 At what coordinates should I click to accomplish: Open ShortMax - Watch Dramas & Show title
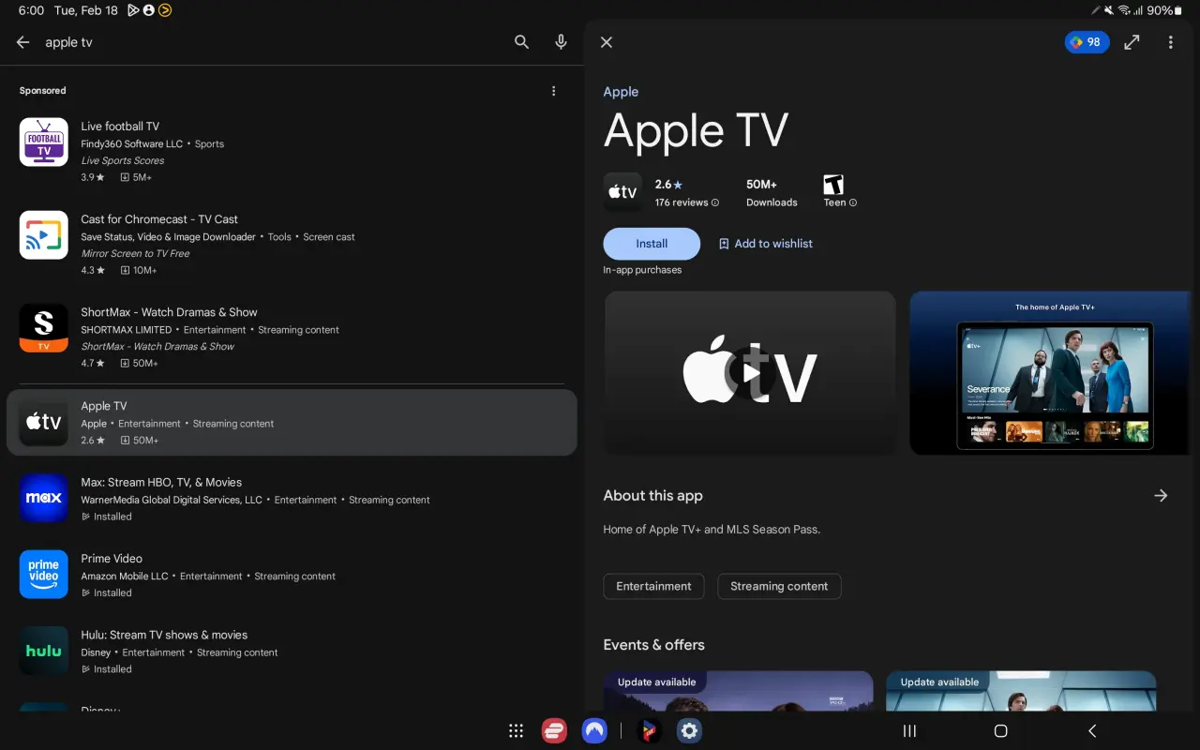click(169, 312)
